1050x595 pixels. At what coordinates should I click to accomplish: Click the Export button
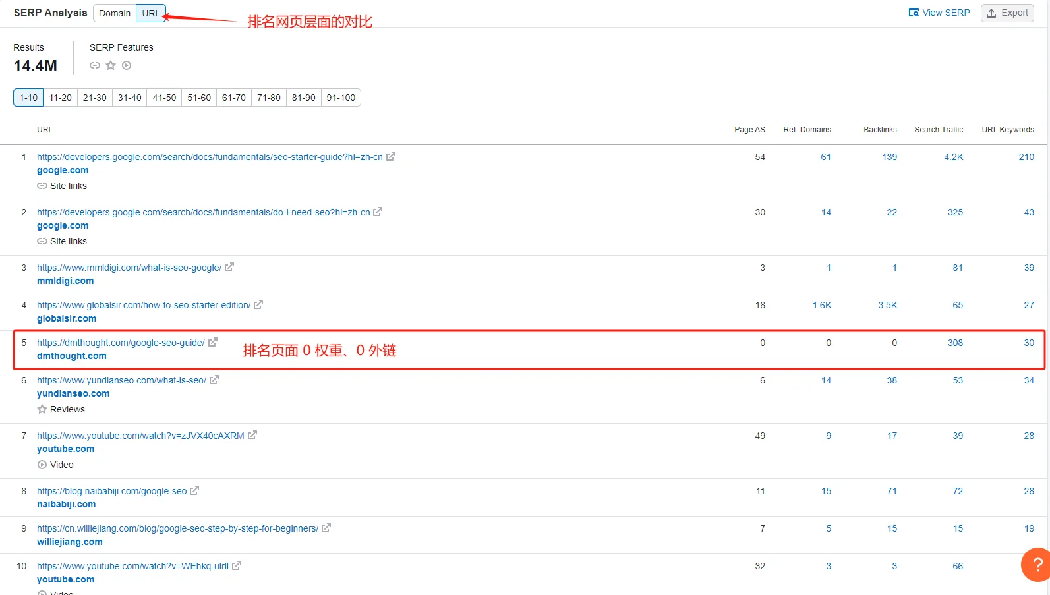tap(1007, 13)
